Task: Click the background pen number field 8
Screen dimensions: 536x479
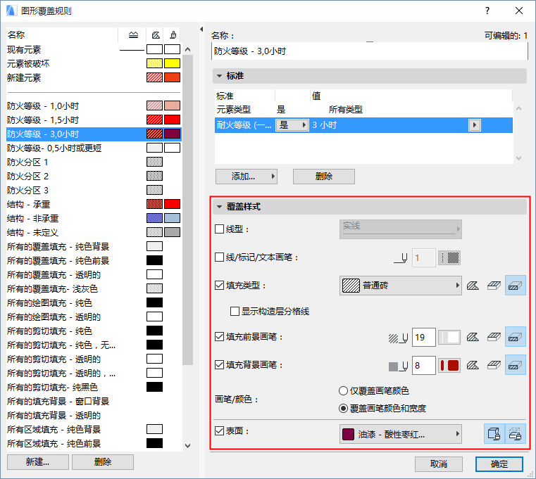Action: tap(424, 365)
